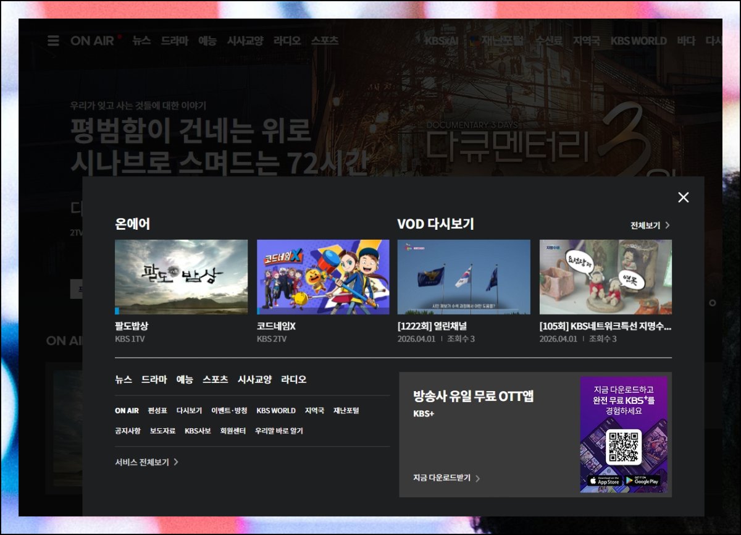The image size is (741, 535).
Task: Open ON AIR in the overlay service links
Action: click(127, 411)
